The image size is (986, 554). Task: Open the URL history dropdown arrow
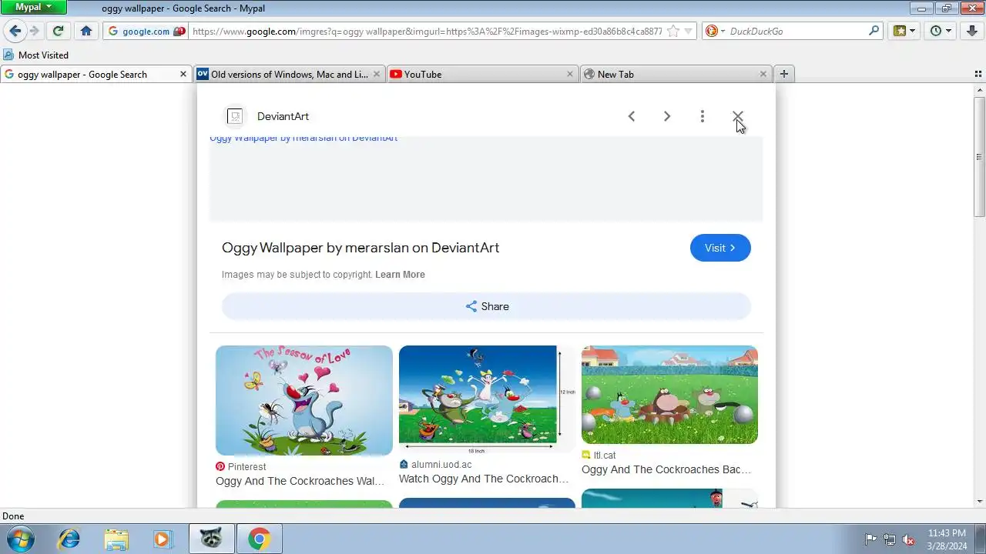click(689, 32)
